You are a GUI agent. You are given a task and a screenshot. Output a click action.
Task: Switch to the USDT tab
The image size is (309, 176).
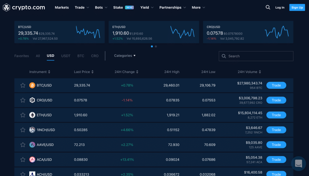(65, 56)
